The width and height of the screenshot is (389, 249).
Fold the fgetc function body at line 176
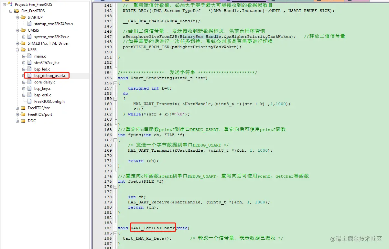(115, 187)
